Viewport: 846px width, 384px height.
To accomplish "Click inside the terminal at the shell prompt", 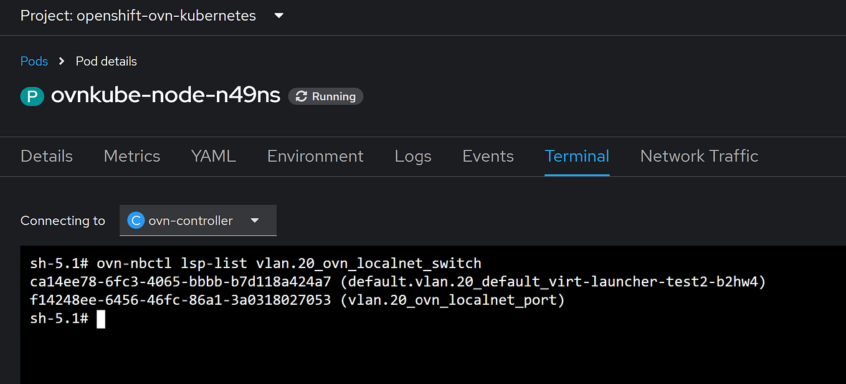I will tap(101, 319).
